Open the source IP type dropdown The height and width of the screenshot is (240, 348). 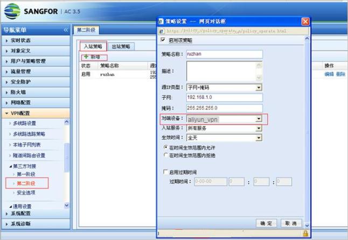pos(259,87)
